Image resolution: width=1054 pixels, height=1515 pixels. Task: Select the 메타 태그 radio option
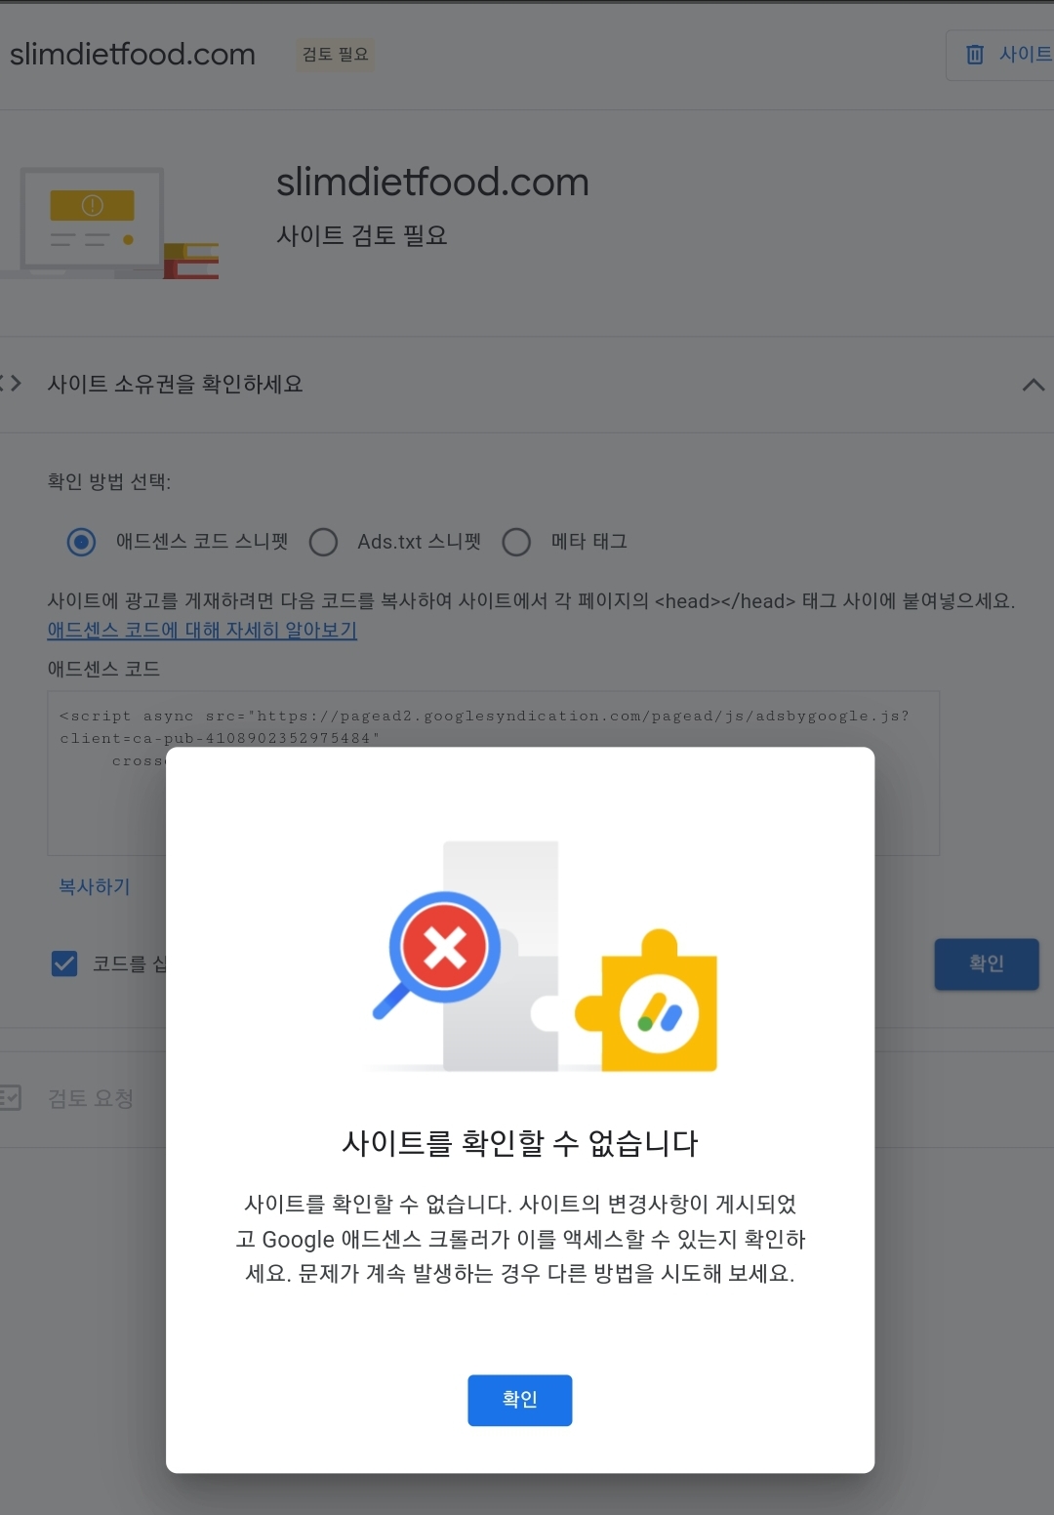coord(516,542)
